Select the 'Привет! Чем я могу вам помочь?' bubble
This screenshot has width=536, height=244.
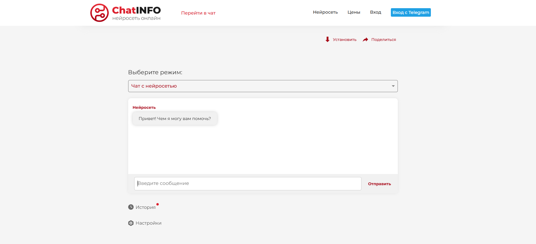(x=175, y=119)
